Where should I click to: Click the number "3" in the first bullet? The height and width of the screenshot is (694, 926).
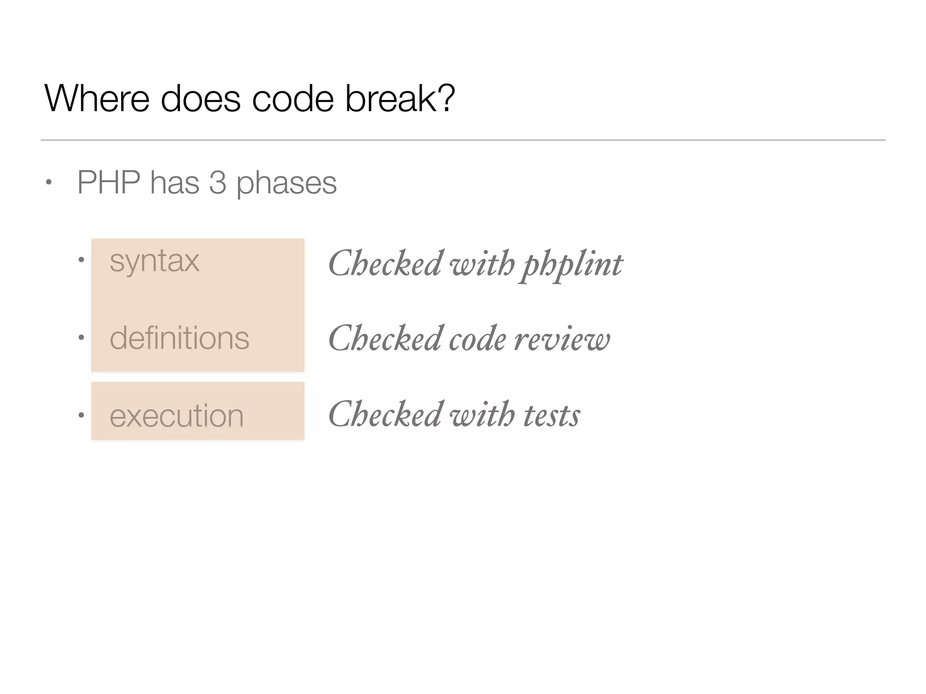(217, 183)
